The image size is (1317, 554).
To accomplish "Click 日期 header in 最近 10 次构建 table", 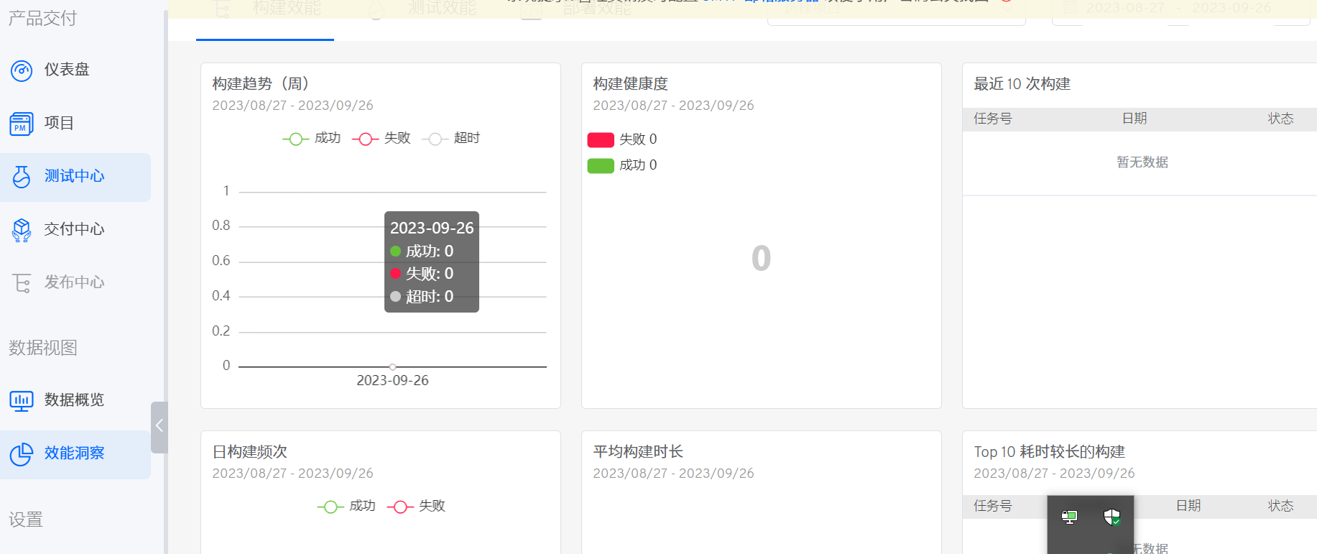I will (1135, 119).
